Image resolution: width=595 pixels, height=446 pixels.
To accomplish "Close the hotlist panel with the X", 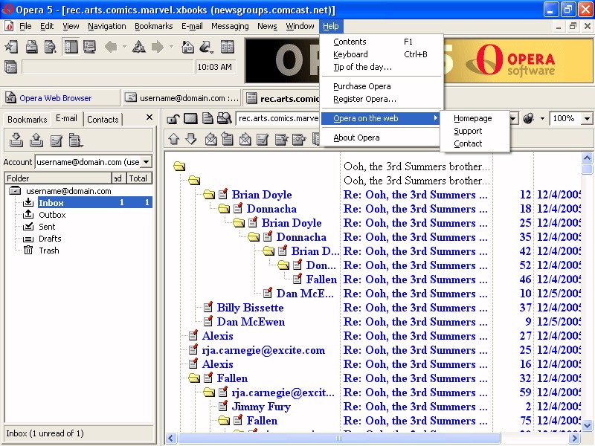I will pyautogui.click(x=149, y=117).
